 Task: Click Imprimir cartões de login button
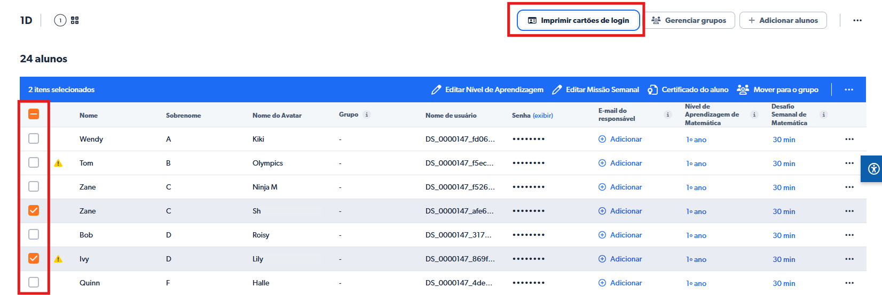click(x=578, y=20)
